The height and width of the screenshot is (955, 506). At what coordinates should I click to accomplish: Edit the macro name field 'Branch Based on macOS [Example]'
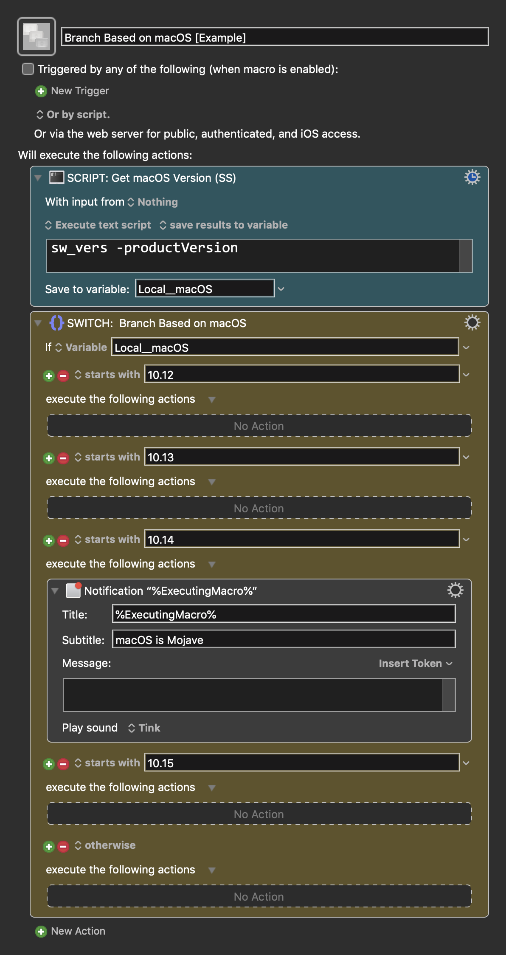pos(275,37)
